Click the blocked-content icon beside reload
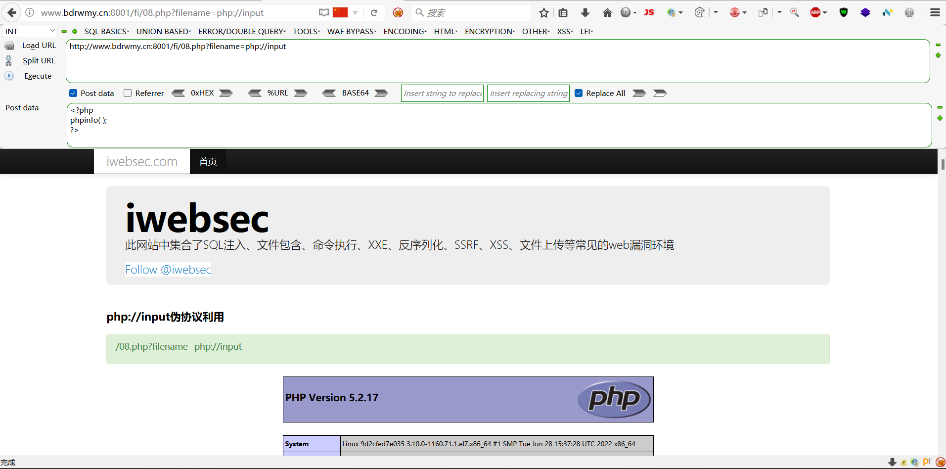The height and width of the screenshot is (469, 946). (398, 12)
